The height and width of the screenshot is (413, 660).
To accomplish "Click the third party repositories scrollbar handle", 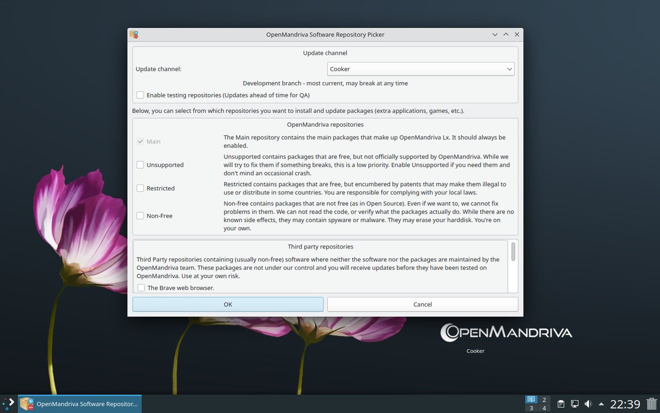I will [x=513, y=251].
